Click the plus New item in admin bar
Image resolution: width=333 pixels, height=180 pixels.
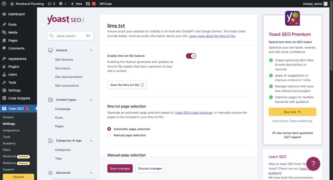[x=76, y=4]
